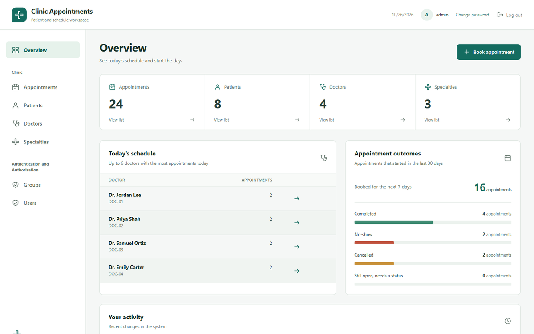The height and width of the screenshot is (334, 534).
Task: Click the Groups shield icon in sidebar
Action: tap(16, 185)
